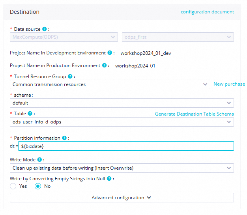
Task: Click help icon beside Tunnel Resource Group
Action: [x=70, y=77]
